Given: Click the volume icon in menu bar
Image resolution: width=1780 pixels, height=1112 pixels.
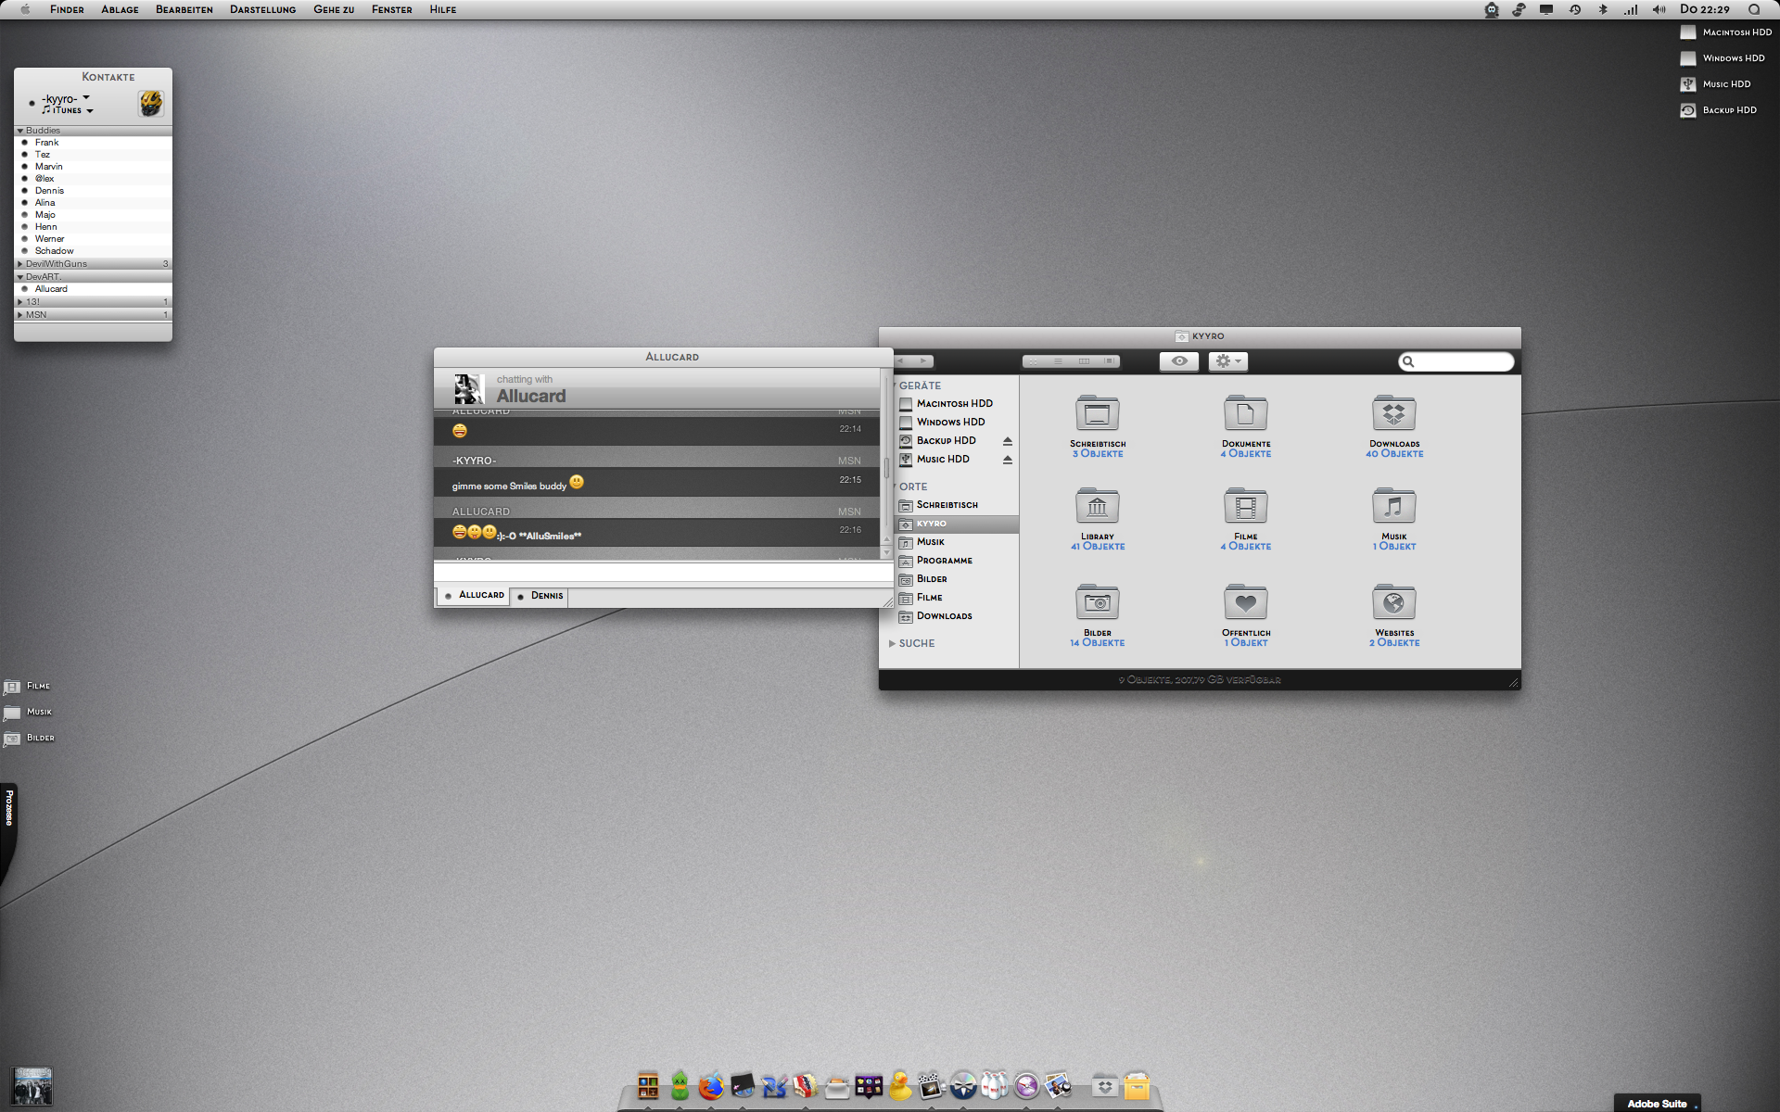Looking at the screenshot, I should click(1659, 9).
